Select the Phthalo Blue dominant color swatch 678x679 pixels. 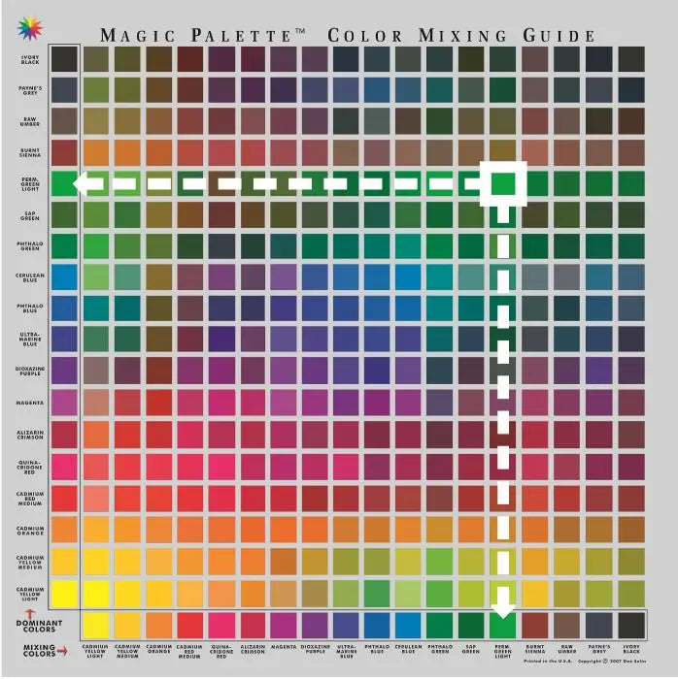click(64, 308)
